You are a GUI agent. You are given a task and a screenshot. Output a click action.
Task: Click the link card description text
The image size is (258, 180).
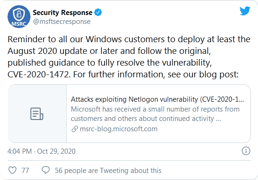tap(155, 114)
